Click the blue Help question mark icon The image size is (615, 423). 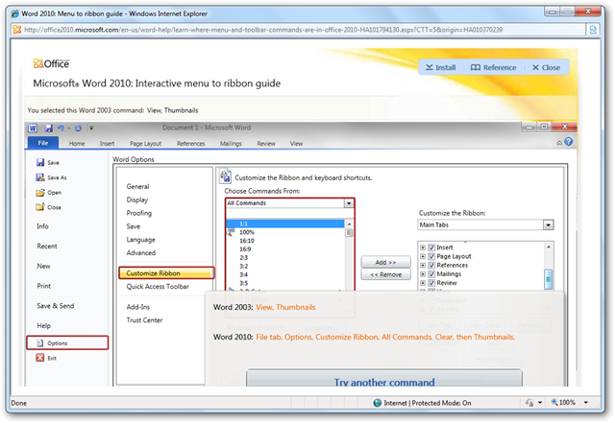[568, 142]
